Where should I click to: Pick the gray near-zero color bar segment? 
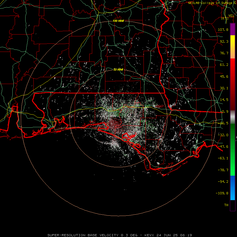tap(233, 117)
